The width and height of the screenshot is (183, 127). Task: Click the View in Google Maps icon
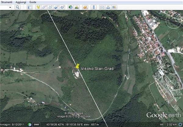(114, 7)
